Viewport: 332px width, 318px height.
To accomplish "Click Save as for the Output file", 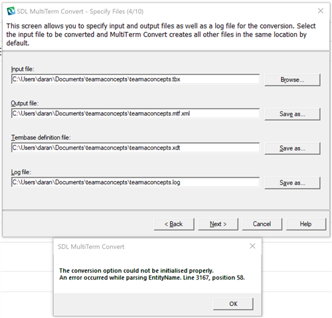I will click(x=292, y=114).
